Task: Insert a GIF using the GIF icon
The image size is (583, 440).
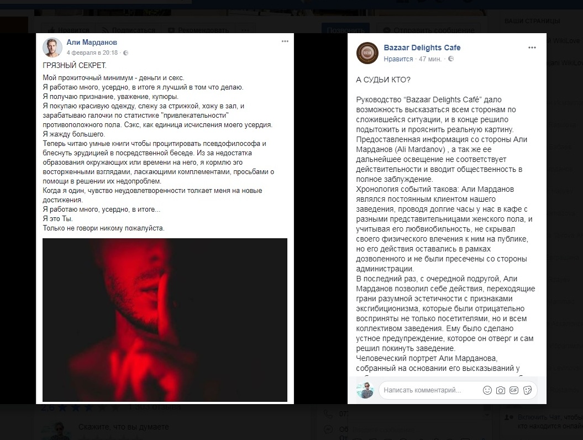Action: (x=514, y=390)
